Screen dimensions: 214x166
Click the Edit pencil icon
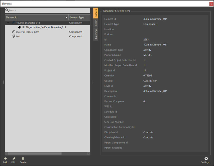[x=14, y=158]
